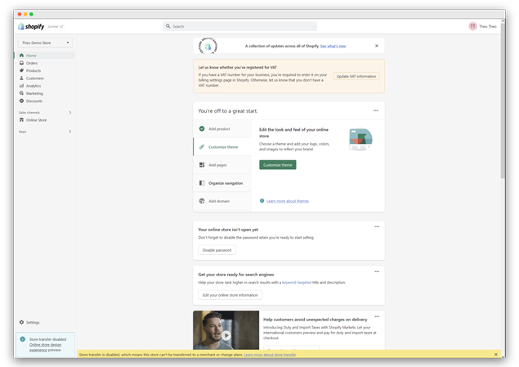Select the Customize theme setup step
This screenshot has height=367, width=519.
pyautogui.click(x=222, y=147)
